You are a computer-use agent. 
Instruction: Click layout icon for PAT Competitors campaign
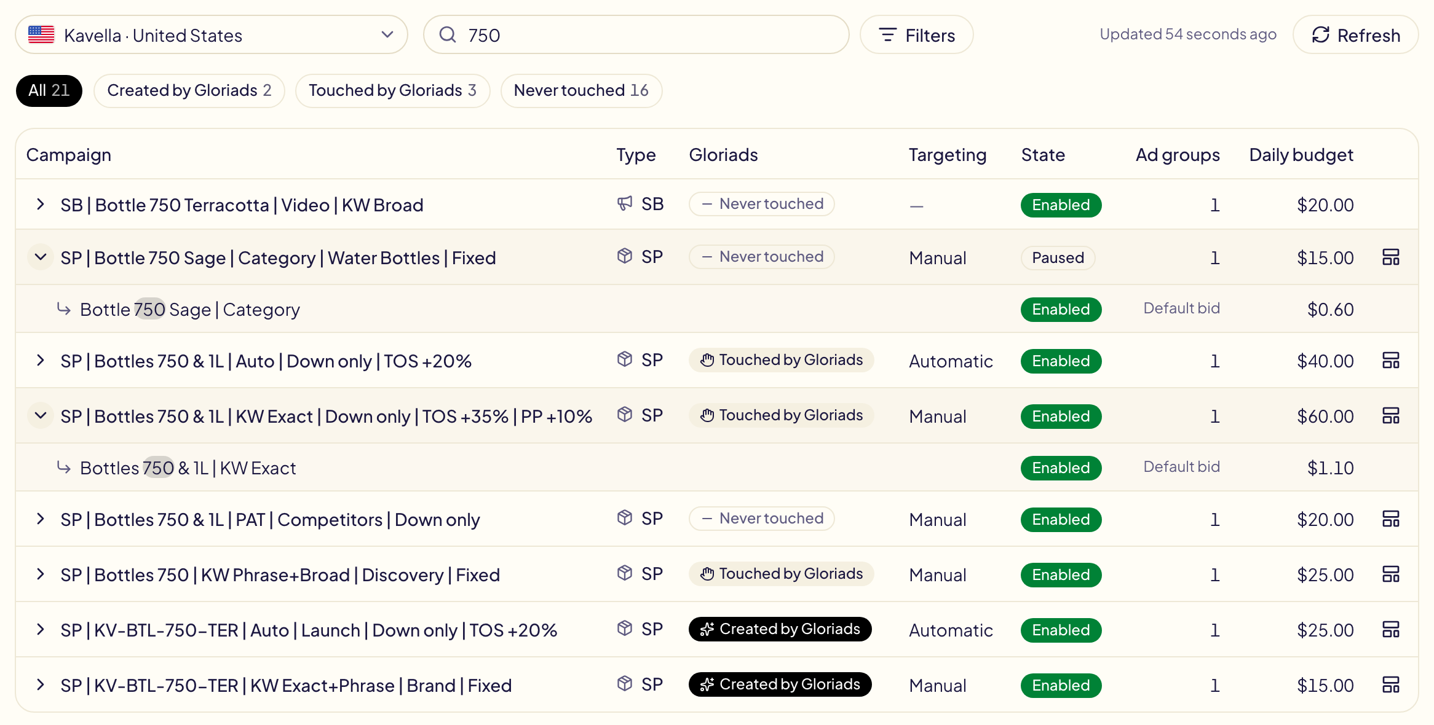pos(1390,519)
